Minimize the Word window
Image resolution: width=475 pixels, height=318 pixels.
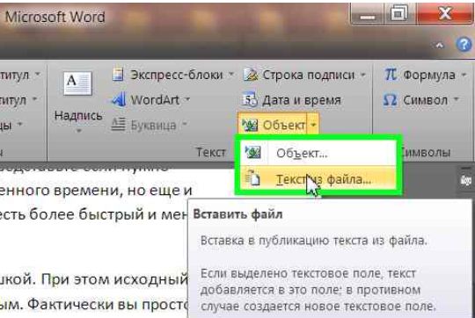[367, 14]
